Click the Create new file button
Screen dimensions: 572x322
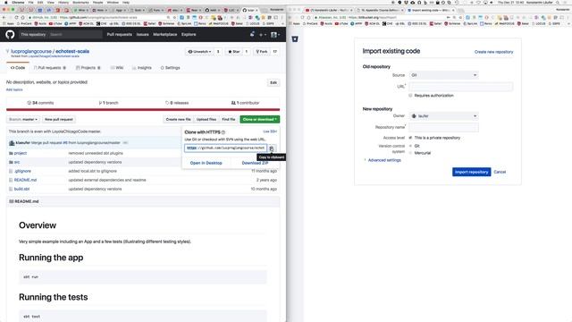coord(178,119)
